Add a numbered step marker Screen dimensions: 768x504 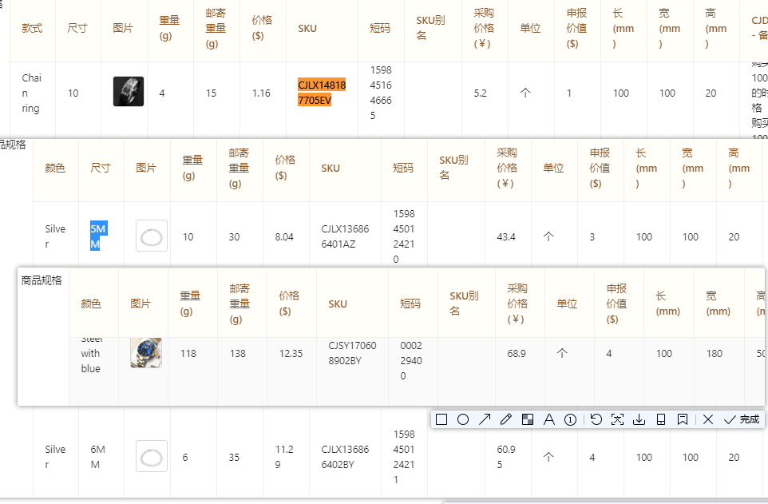click(x=570, y=419)
